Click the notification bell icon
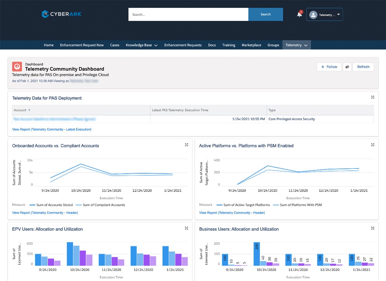This screenshot has height=281, width=386. [x=299, y=15]
